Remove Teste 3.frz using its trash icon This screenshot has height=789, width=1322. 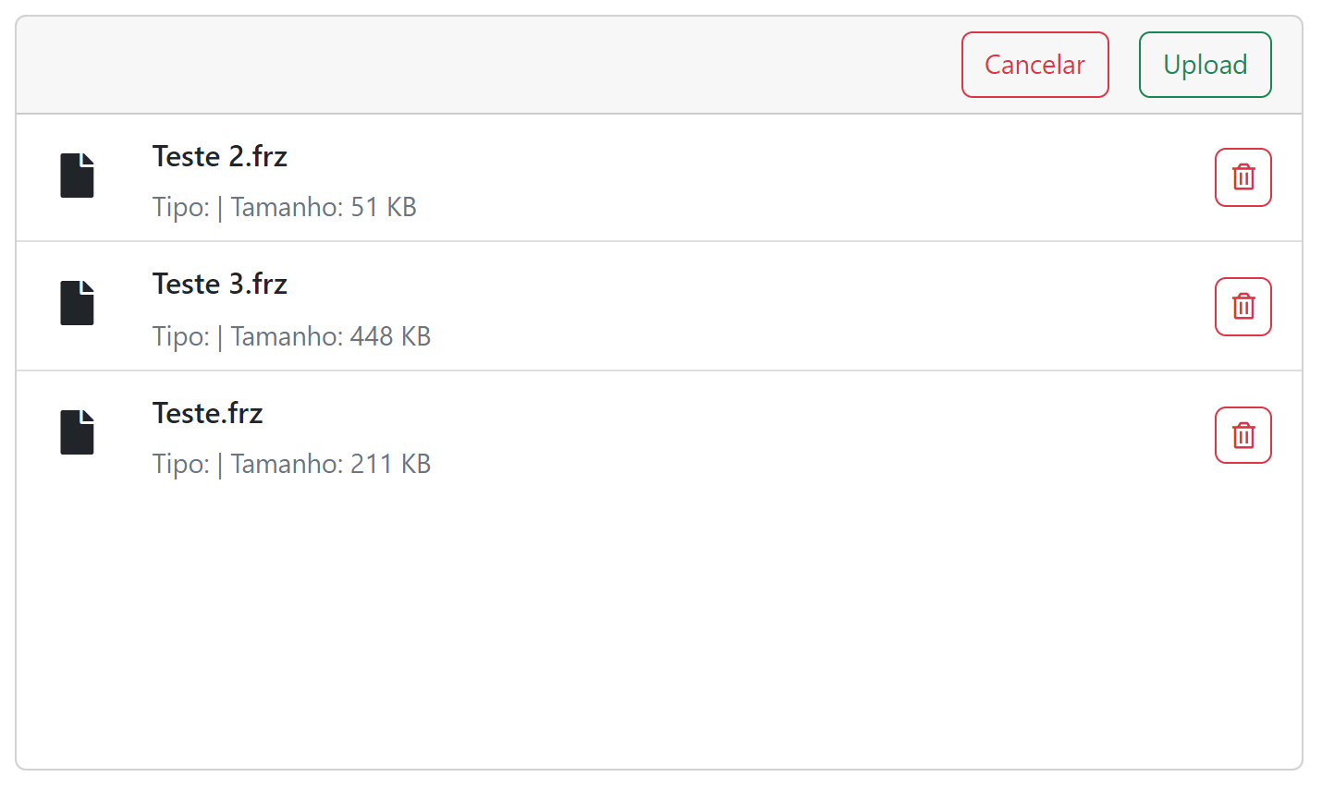(1242, 307)
